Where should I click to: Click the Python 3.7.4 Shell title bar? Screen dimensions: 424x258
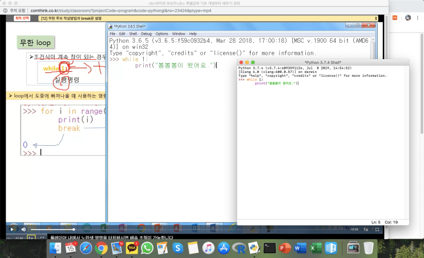323,62
